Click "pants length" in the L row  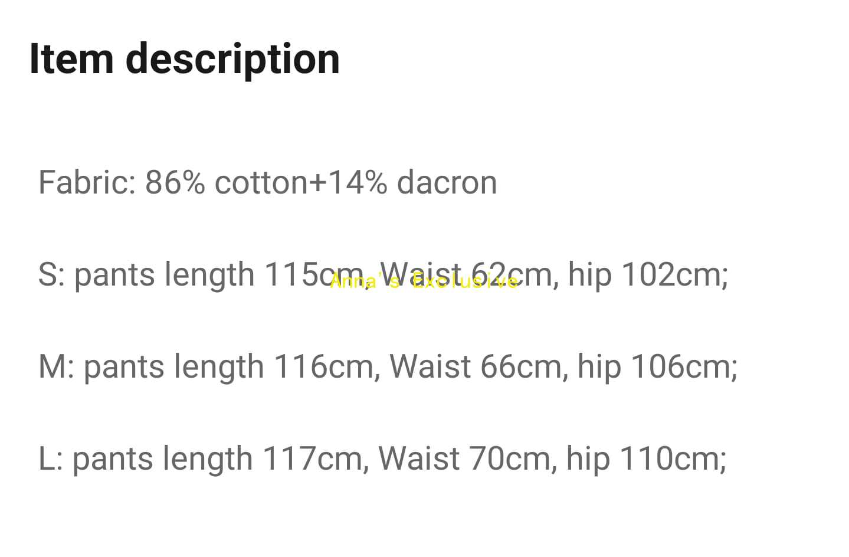[162, 458]
